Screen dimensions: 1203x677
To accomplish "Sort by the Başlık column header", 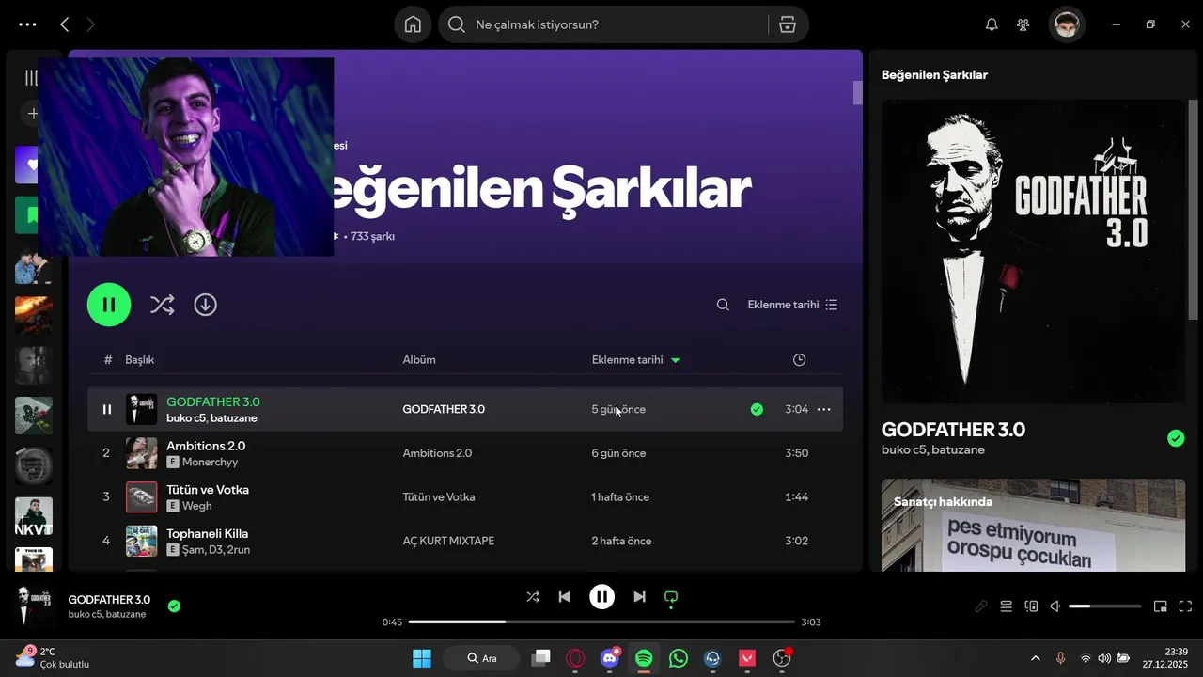I will (x=140, y=359).
